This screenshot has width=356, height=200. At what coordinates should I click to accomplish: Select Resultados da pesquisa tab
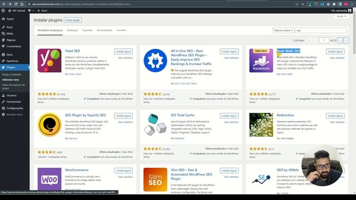(50, 31)
